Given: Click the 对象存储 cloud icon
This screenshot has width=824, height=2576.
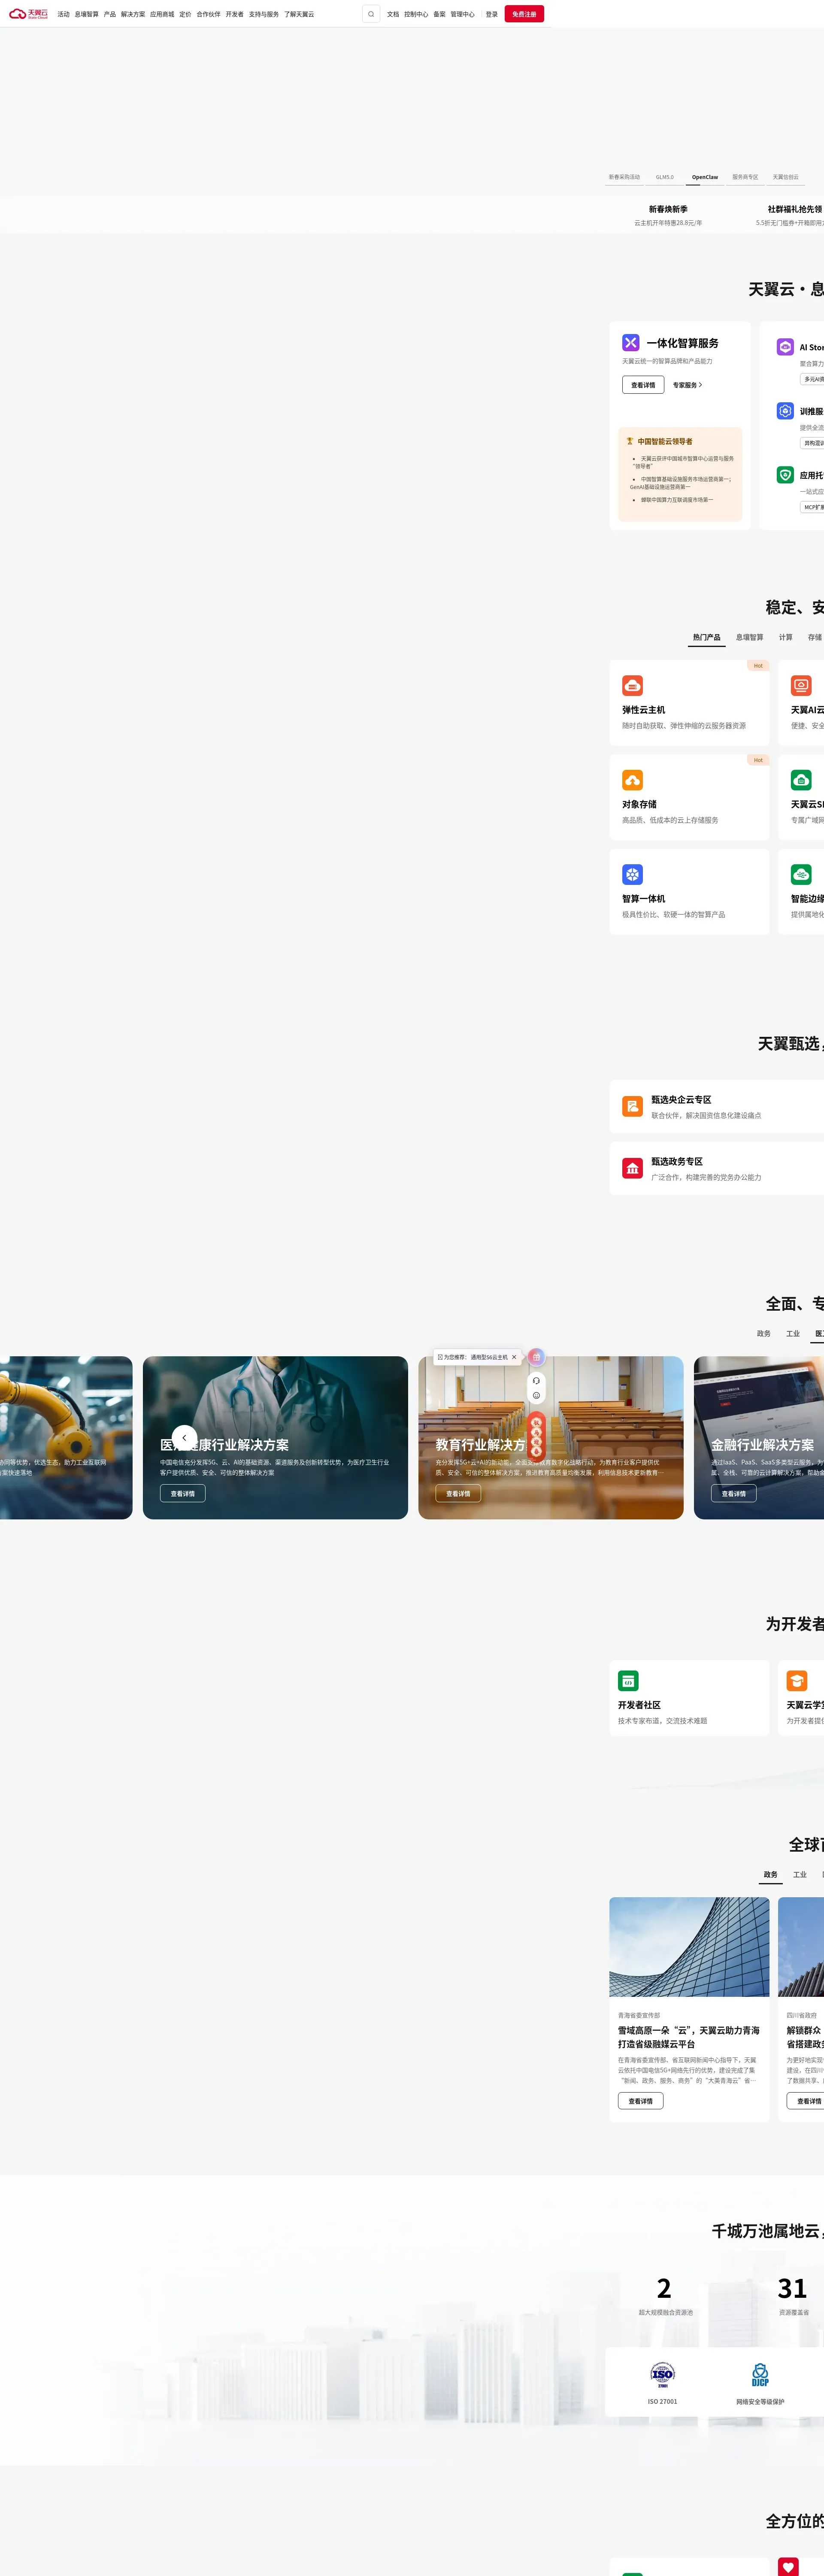Looking at the screenshot, I should pyautogui.click(x=632, y=780).
